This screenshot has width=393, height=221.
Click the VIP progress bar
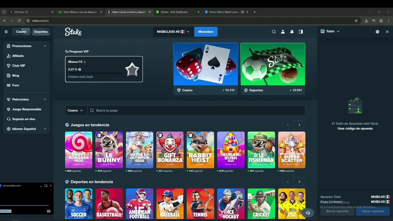(95, 73)
